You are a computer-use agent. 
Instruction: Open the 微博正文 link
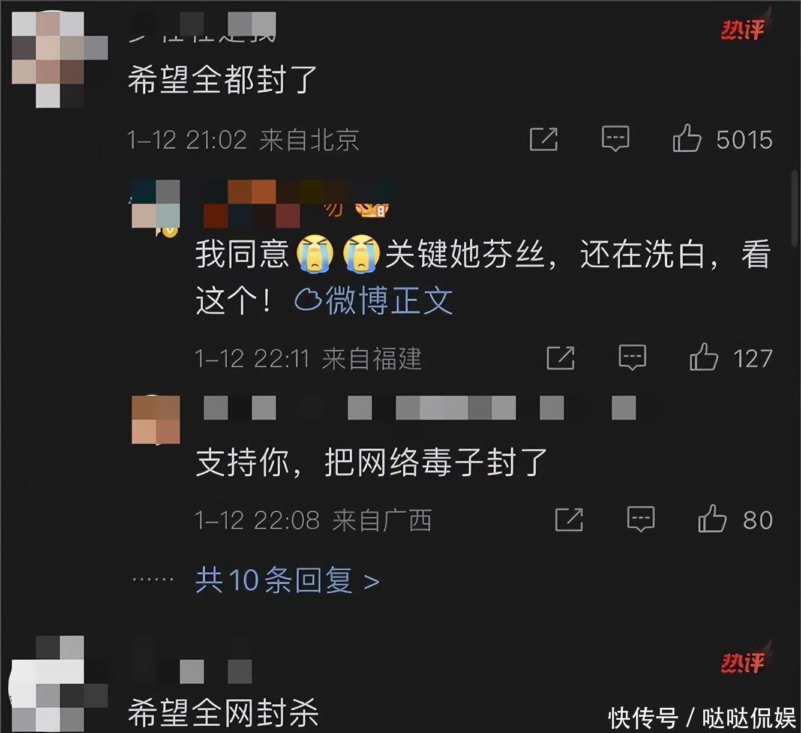374,301
